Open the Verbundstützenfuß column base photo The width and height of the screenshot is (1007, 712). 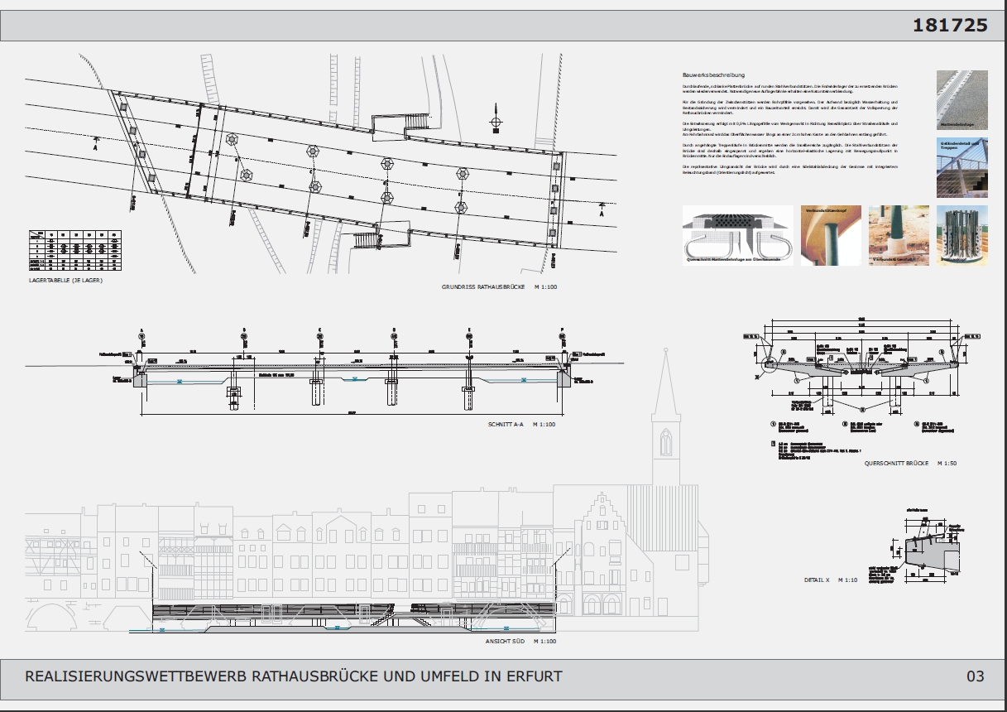[x=899, y=235]
